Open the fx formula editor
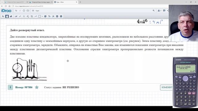198x111 pixels. coord(53,16)
